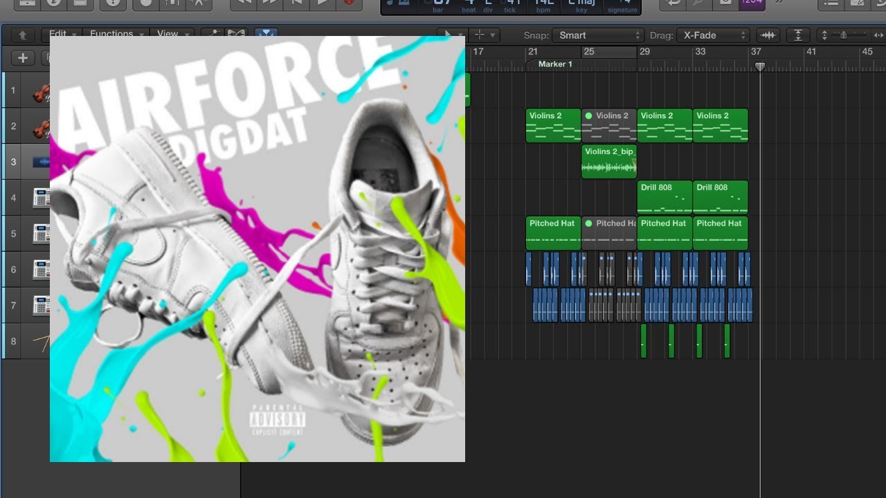Select the muted Violins 2 region
The height and width of the screenshot is (498, 886).
(609, 125)
